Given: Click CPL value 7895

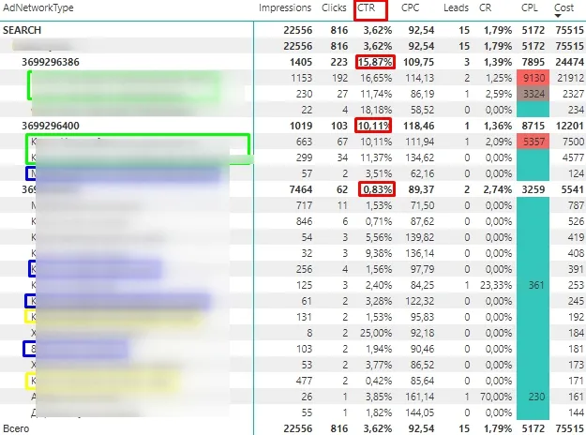Looking at the screenshot, I should [533, 62].
